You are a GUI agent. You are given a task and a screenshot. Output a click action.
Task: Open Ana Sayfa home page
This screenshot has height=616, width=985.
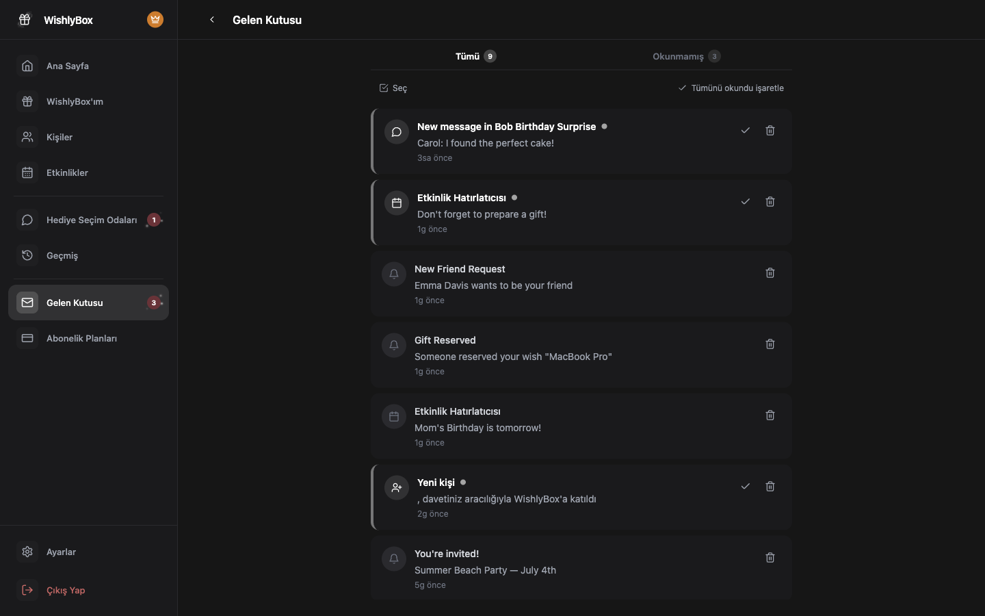[x=88, y=66]
